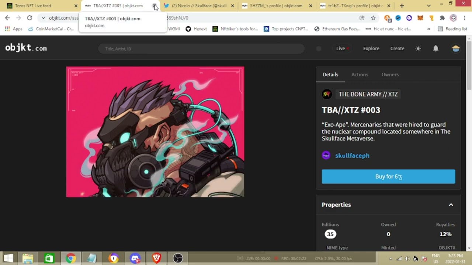Open the Discord taskbar icon

[x=135, y=258]
